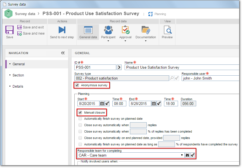
Task: Open the Preview magnifier icon
Action: coord(167,30)
